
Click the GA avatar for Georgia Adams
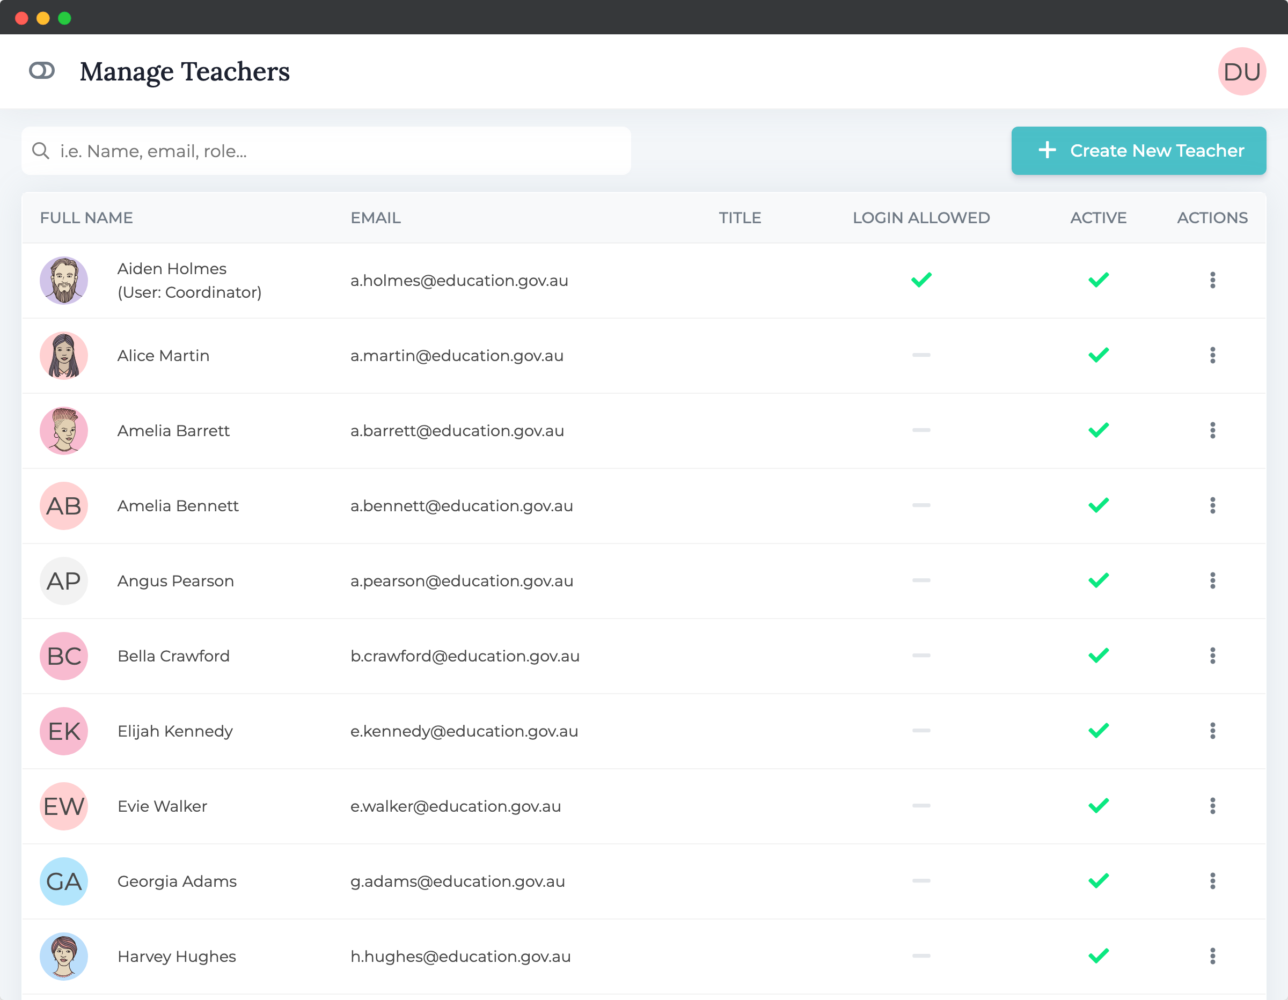[64, 881]
